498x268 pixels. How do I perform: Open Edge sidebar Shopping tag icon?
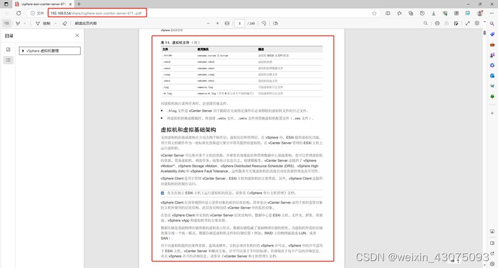point(492,35)
